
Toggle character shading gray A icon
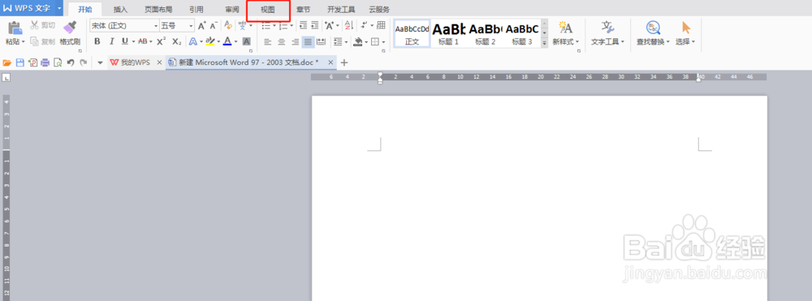coord(247,41)
